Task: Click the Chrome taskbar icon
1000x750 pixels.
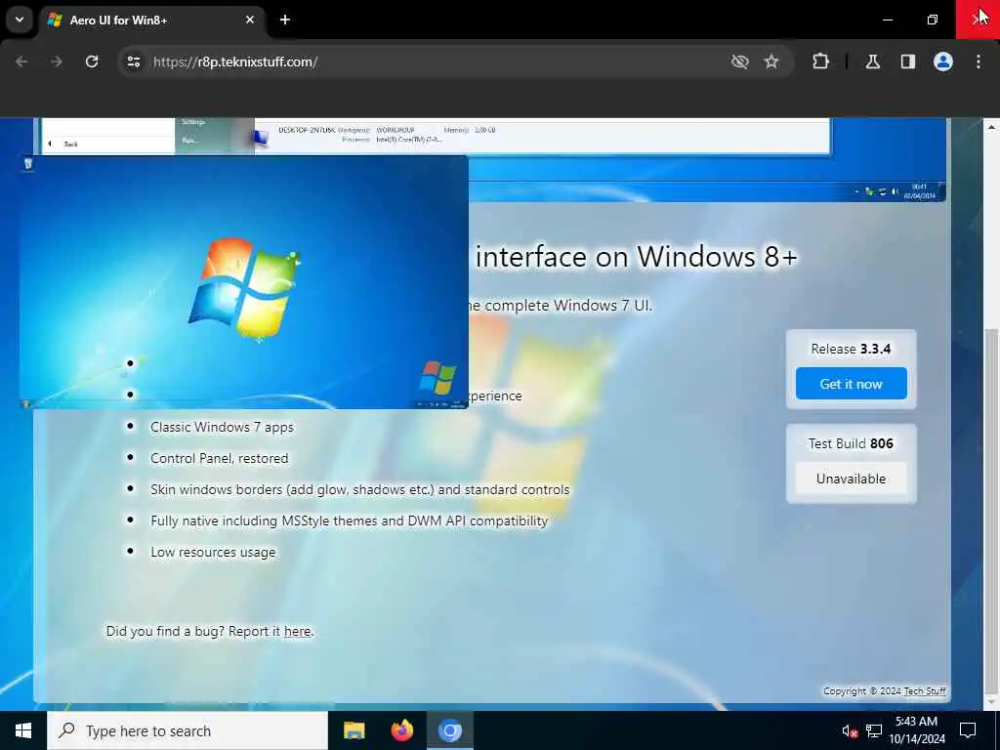Action: click(449, 730)
